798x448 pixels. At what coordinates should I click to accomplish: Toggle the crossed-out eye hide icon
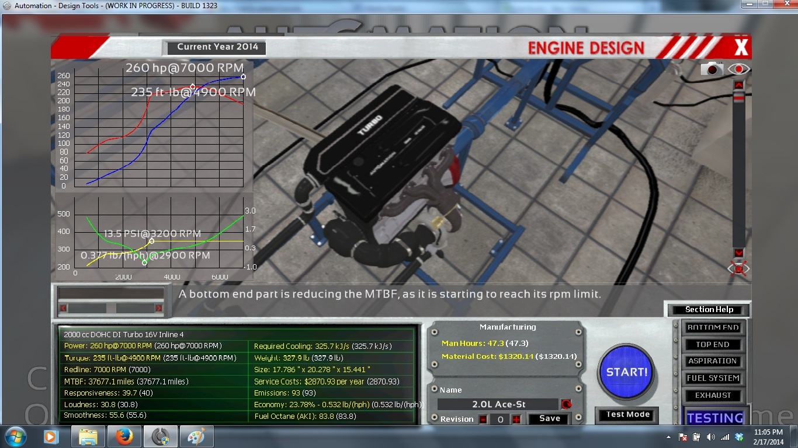738,268
